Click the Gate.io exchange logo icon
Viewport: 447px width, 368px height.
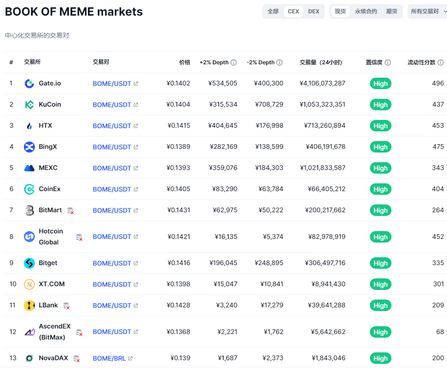[29, 84]
